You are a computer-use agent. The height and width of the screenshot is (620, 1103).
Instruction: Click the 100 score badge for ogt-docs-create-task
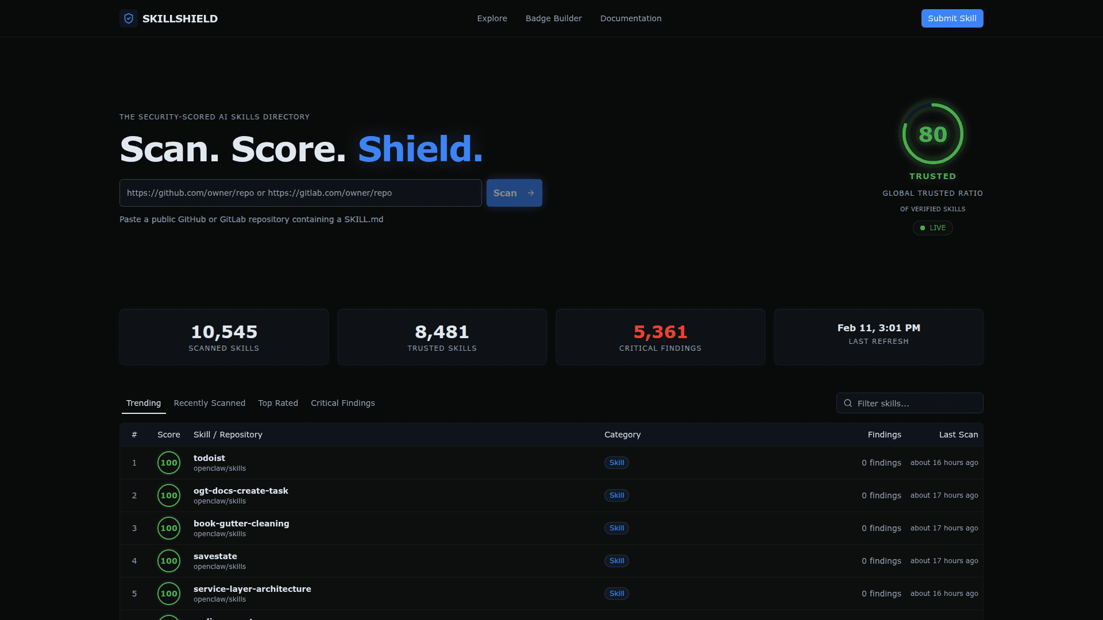tap(168, 495)
